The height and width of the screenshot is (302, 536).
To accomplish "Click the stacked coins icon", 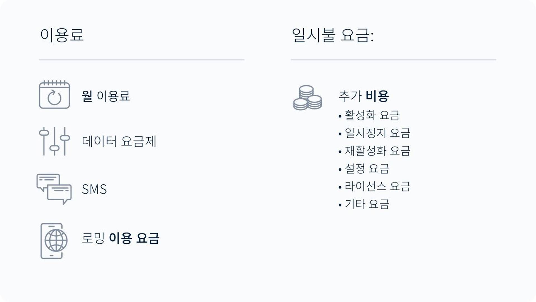I will click(307, 98).
